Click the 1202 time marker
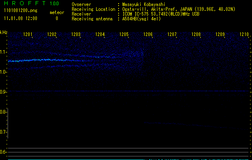Screen dimensions: 252x160 (x=52, y=34)
